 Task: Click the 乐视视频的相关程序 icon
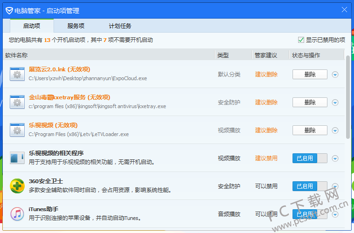[x=17, y=158]
